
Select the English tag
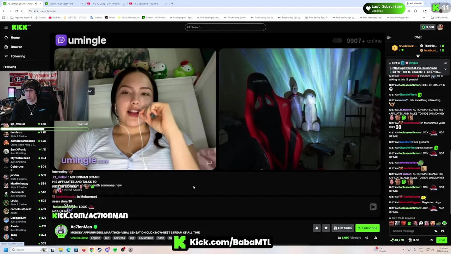coord(95,238)
